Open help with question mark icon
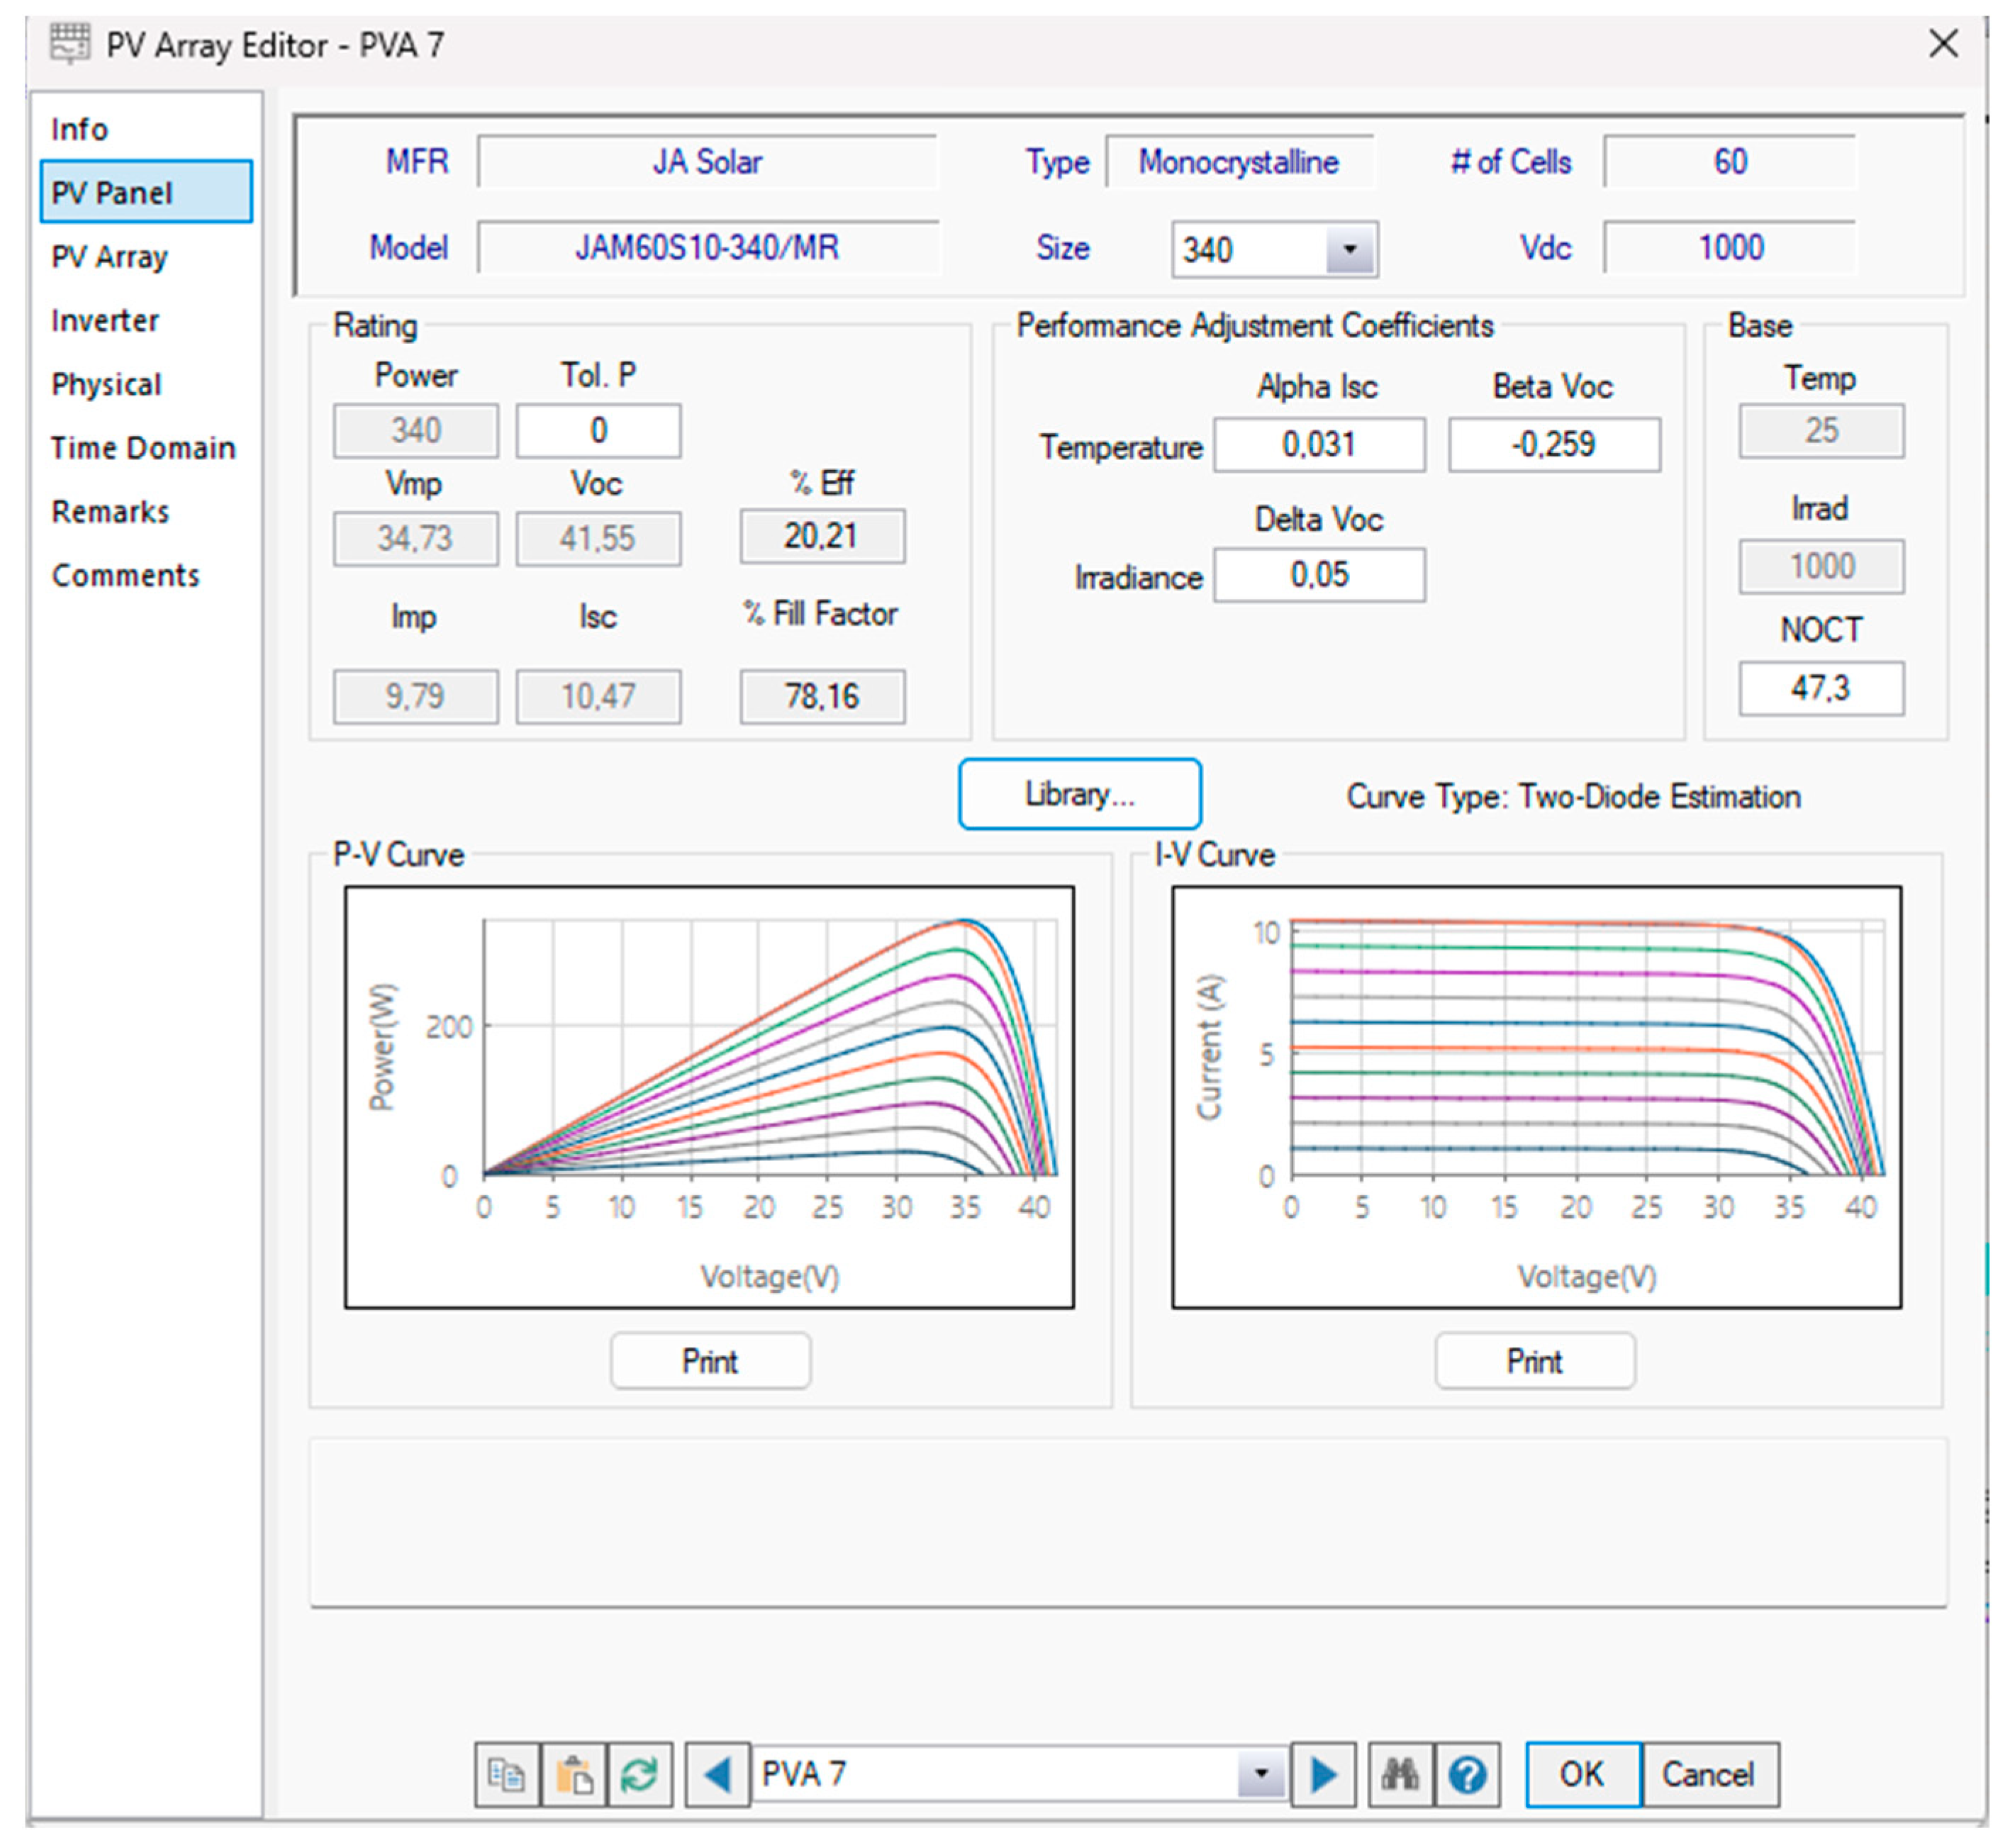 [1467, 1775]
